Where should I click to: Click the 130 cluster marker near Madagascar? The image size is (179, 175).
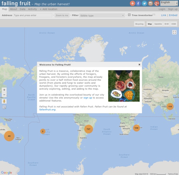tap(136, 128)
